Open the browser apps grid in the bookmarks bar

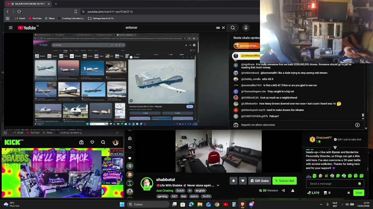click(8, 18)
